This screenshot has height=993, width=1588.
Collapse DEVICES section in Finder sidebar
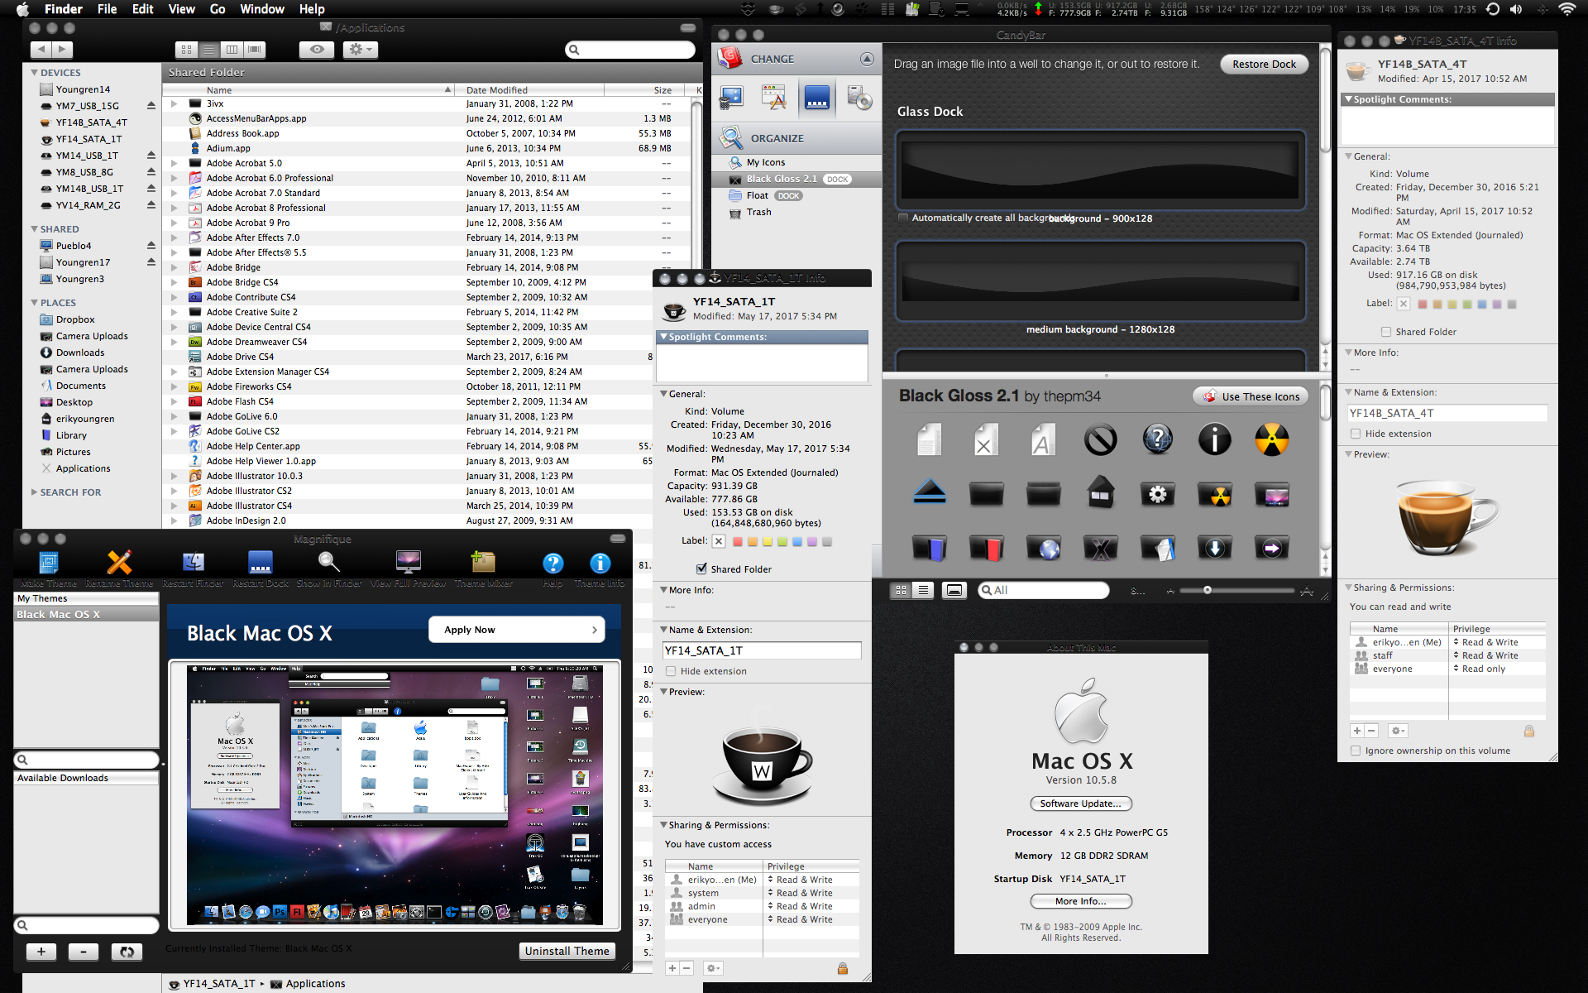[x=34, y=73]
